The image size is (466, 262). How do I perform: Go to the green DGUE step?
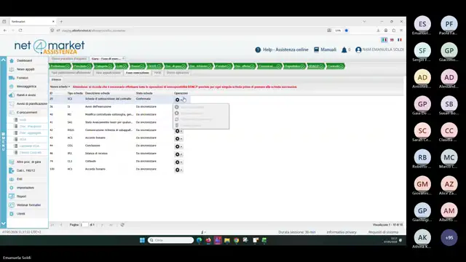click(154, 66)
